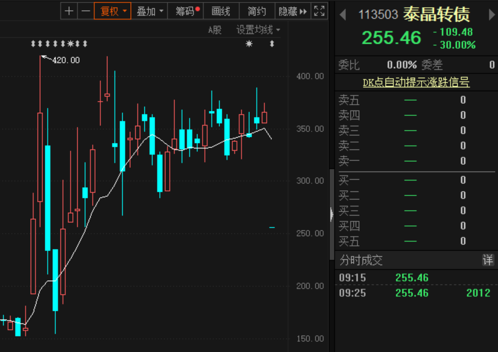498x352 pixels.
Task: Open the 叠加 dropdown
Action: click(149, 11)
